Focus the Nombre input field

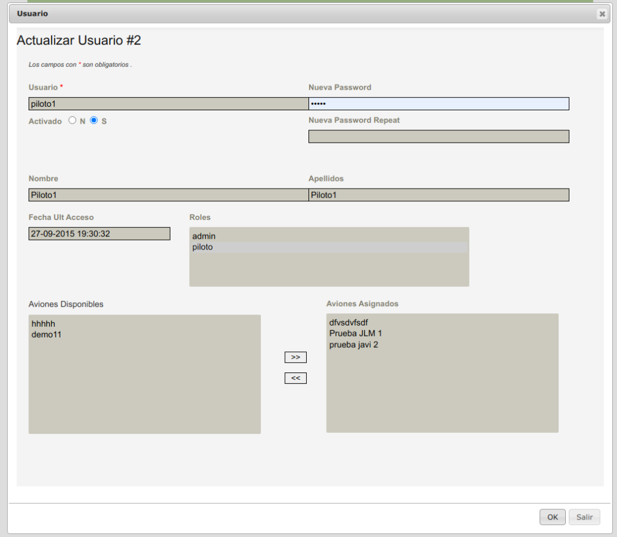(x=168, y=195)
